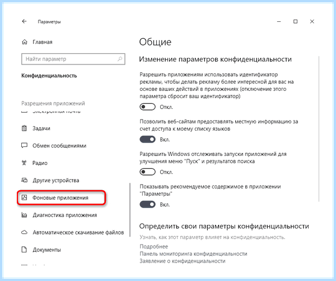This screenshot has width=336, height=281.
Task: Maximize the Параметры window
Action: click(295, 21)
